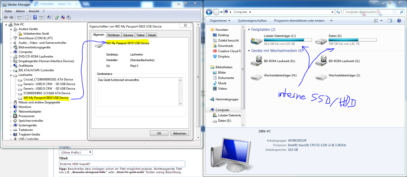Open the view options dropdown arrow

click(x=381, y=21)
